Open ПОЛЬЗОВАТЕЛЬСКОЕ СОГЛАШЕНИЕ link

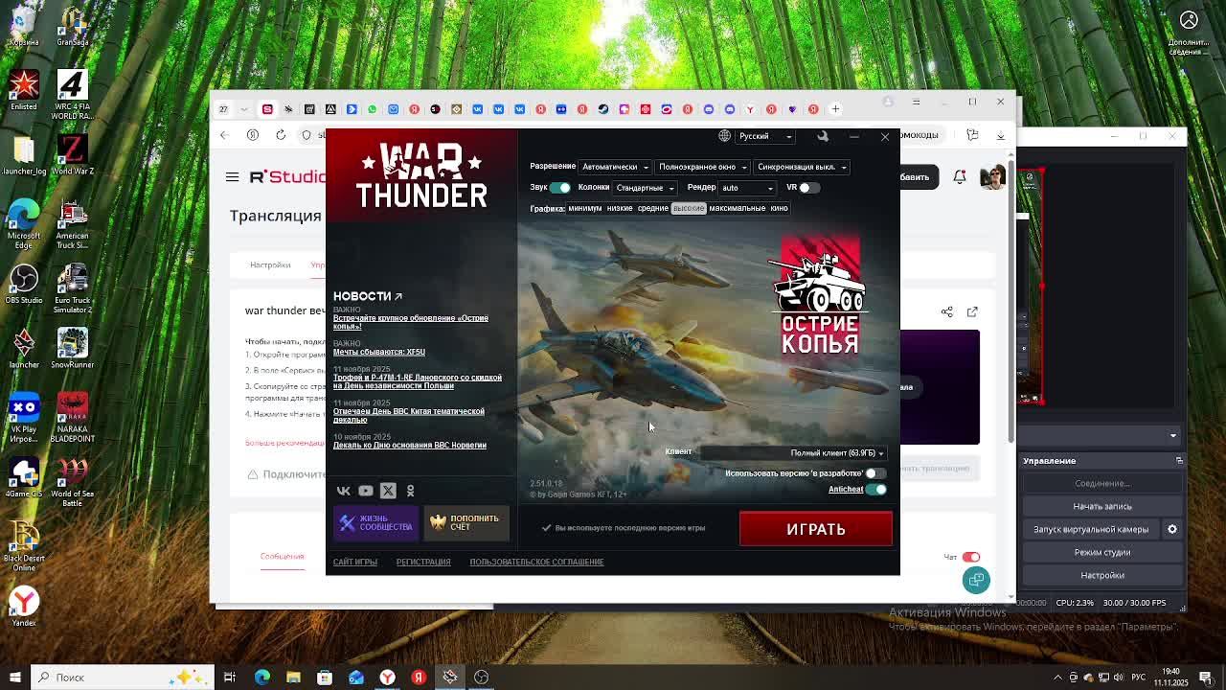click(x=536, y=563)
